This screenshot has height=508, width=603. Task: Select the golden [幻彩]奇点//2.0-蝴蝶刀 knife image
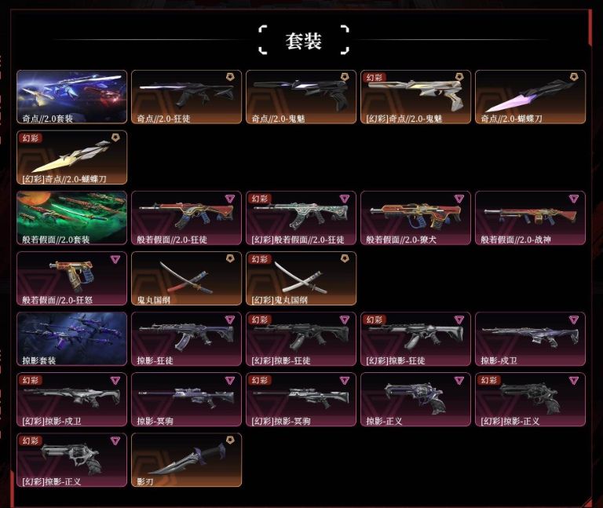(x=71, y=155)
